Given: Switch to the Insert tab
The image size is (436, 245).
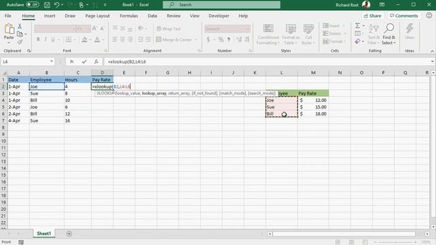Looking at the screenshot, I should tap(50, 16).
